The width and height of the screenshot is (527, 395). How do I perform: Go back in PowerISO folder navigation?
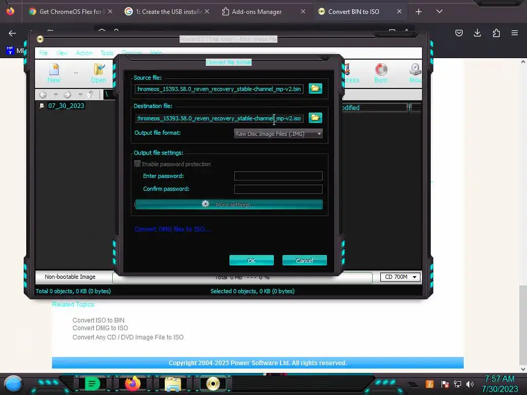coord(43,95)
